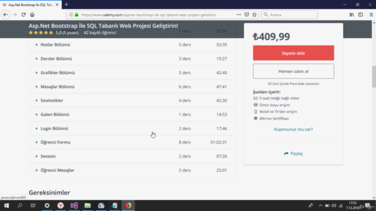Expand the Session section
The image size is (376, 211).
[x=132, y=156]
